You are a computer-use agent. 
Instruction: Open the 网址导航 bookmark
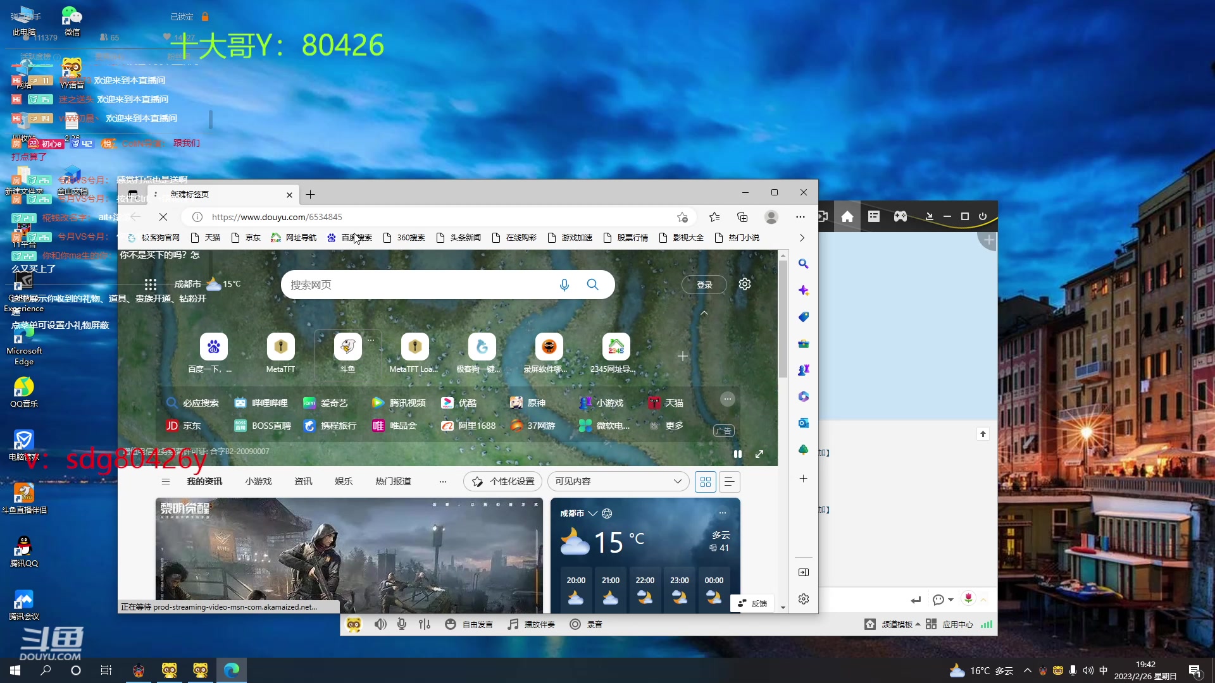pos(294,238)
